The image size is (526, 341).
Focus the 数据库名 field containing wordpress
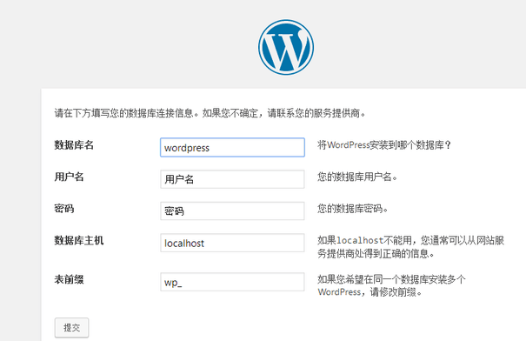coord(232,147)
